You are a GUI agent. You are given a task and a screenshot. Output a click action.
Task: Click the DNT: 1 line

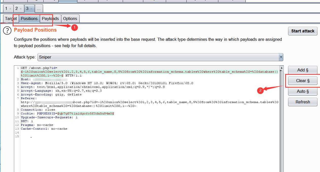tap(27, 121)
